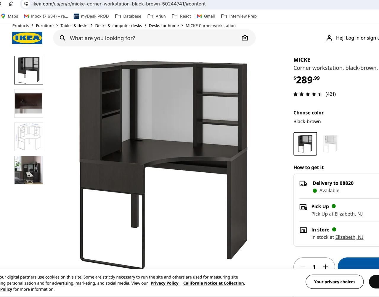Viewport: 379px width, 297px height.
Task: Select third thumbnail with dimension drawing
Action: pos(29,137)
